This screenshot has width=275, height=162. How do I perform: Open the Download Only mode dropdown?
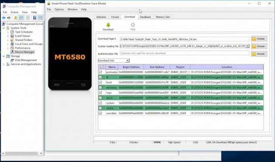(x=127, y=61)
